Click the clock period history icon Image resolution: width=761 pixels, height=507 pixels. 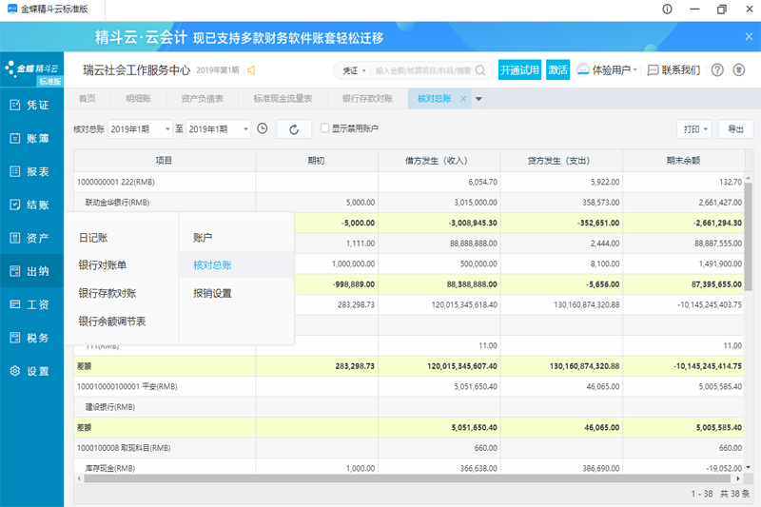263,128
